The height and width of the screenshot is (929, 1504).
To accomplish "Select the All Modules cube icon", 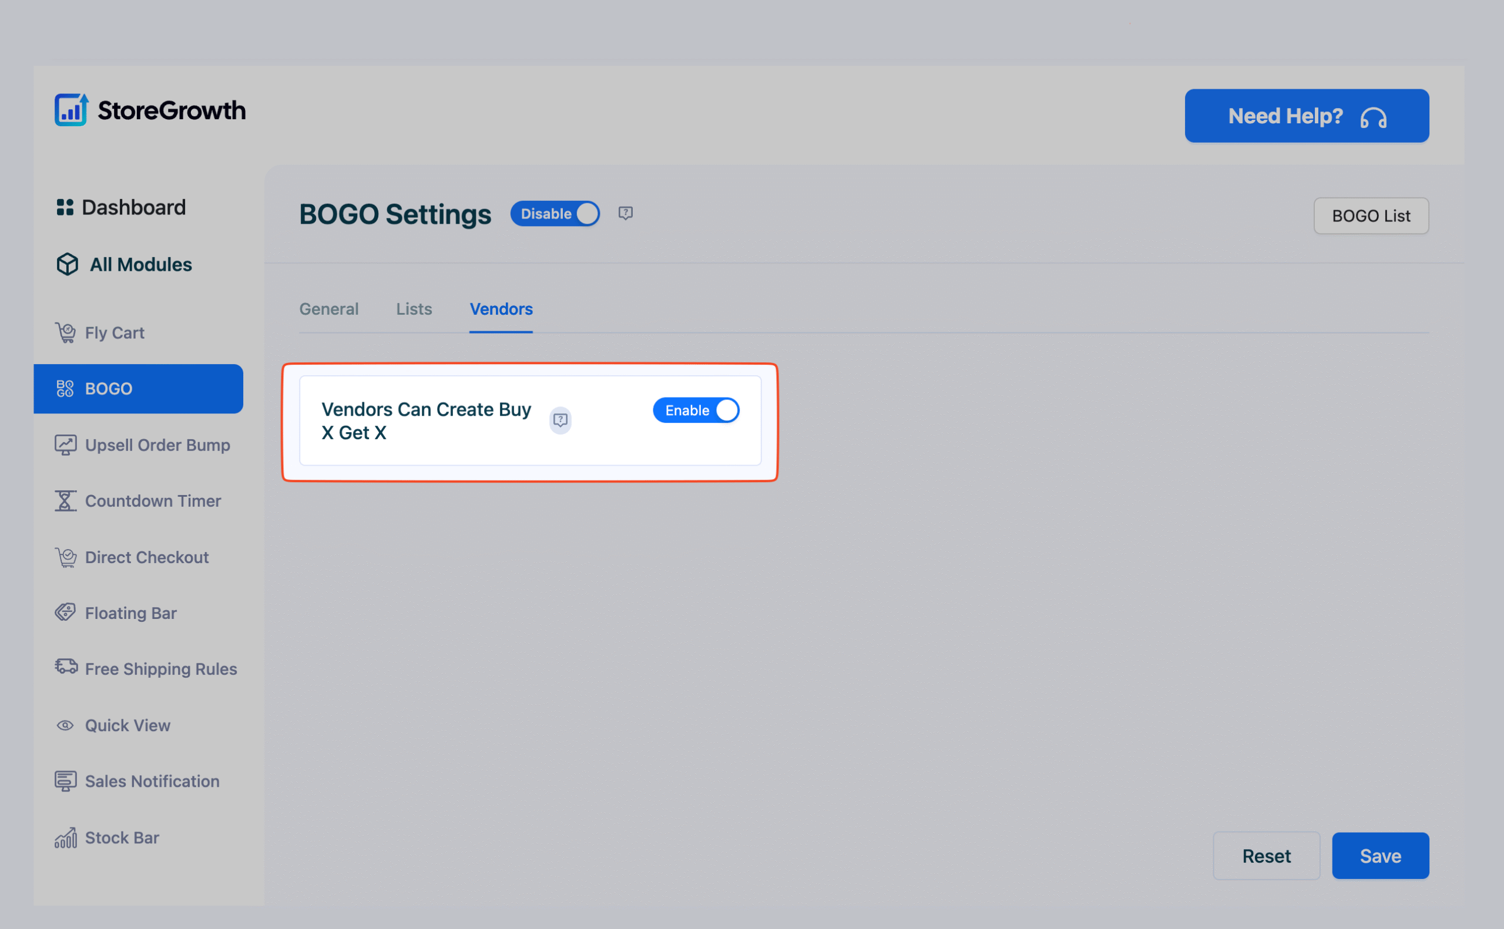I will 66,264.
